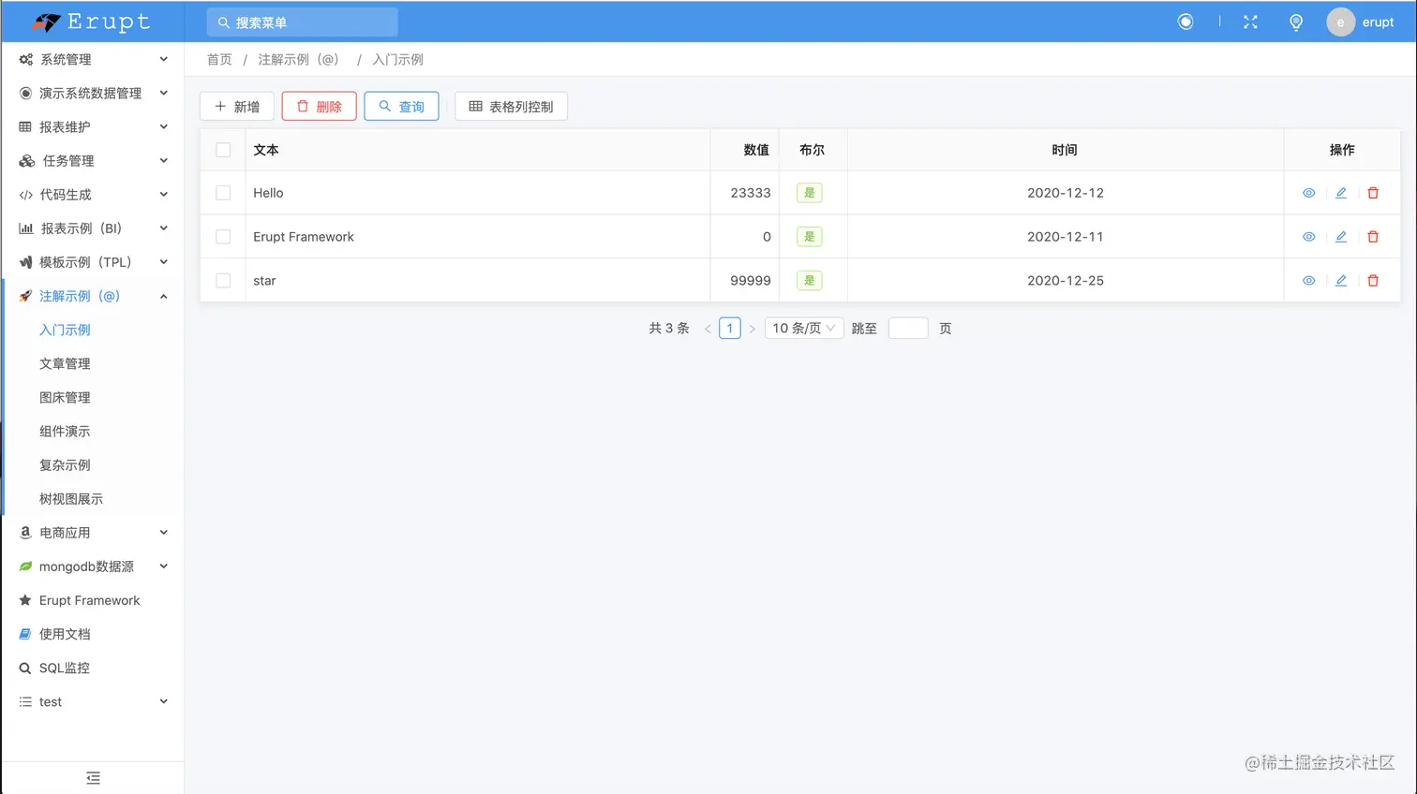Viewport: 1417px width, 794px height.
Task: Click the 跳至 page jump input box
Action: (x=908, y=328)
